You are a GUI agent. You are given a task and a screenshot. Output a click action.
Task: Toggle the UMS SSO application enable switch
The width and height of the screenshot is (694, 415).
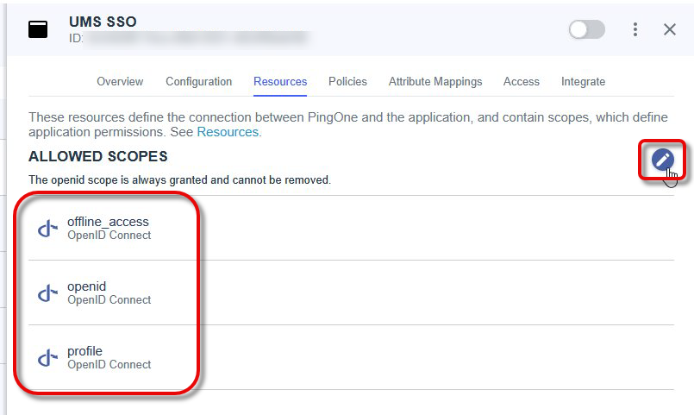[586, 29]
